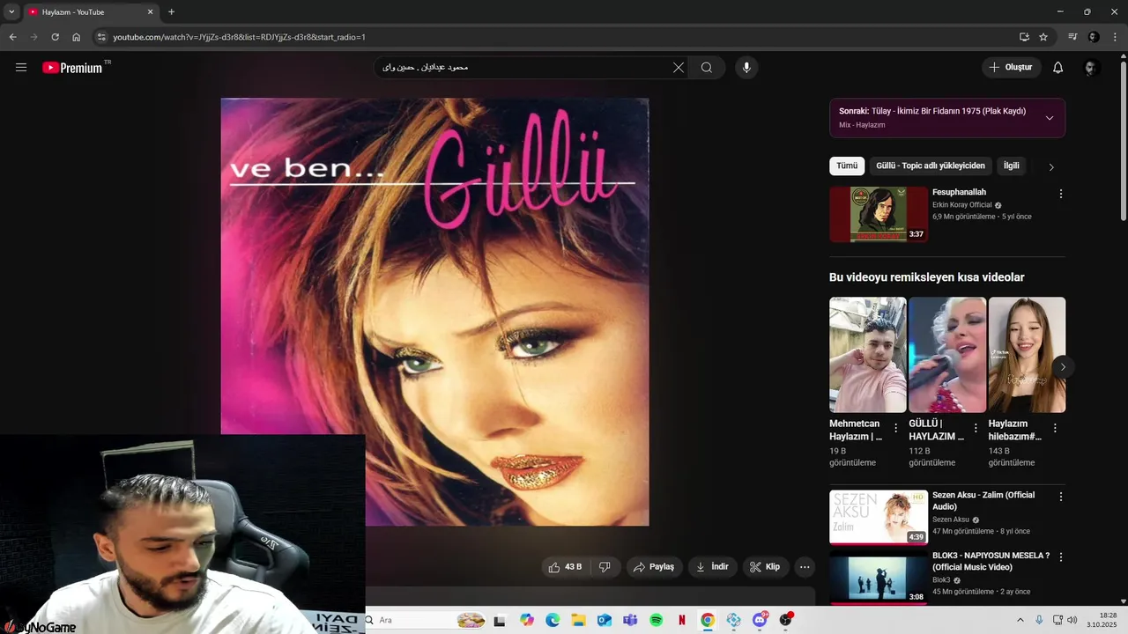This screenshot has width=1128, height=634.
Task: Click the install app icon in address bar
Action: pyautogui.click(x=1024, y=37)
